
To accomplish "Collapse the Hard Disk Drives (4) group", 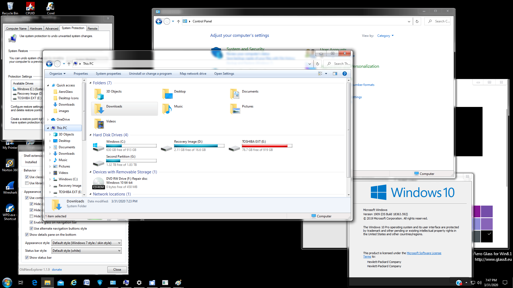I will pyautogui.click(x=90, y=135).
